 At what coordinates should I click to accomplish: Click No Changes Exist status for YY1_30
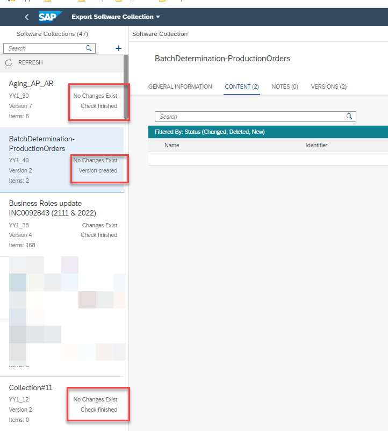coord(95,96)
